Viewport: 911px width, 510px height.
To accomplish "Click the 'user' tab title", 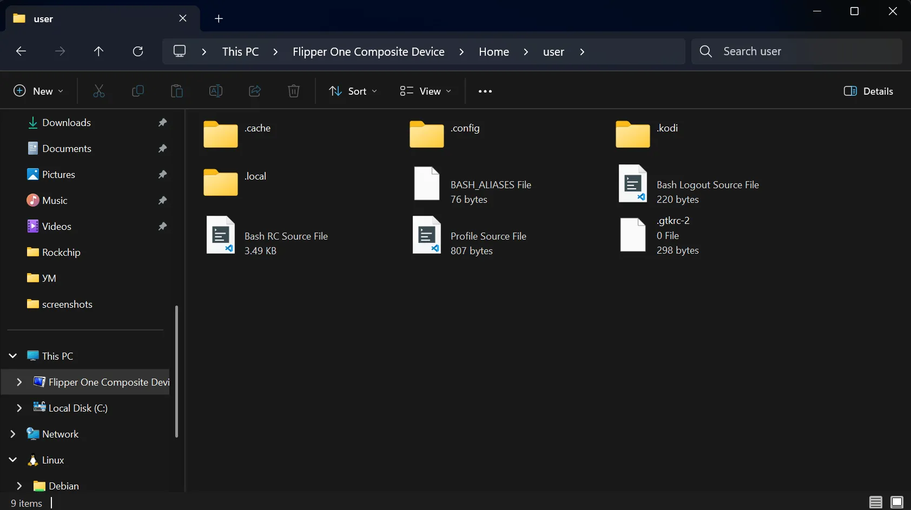I will [43, 19].
